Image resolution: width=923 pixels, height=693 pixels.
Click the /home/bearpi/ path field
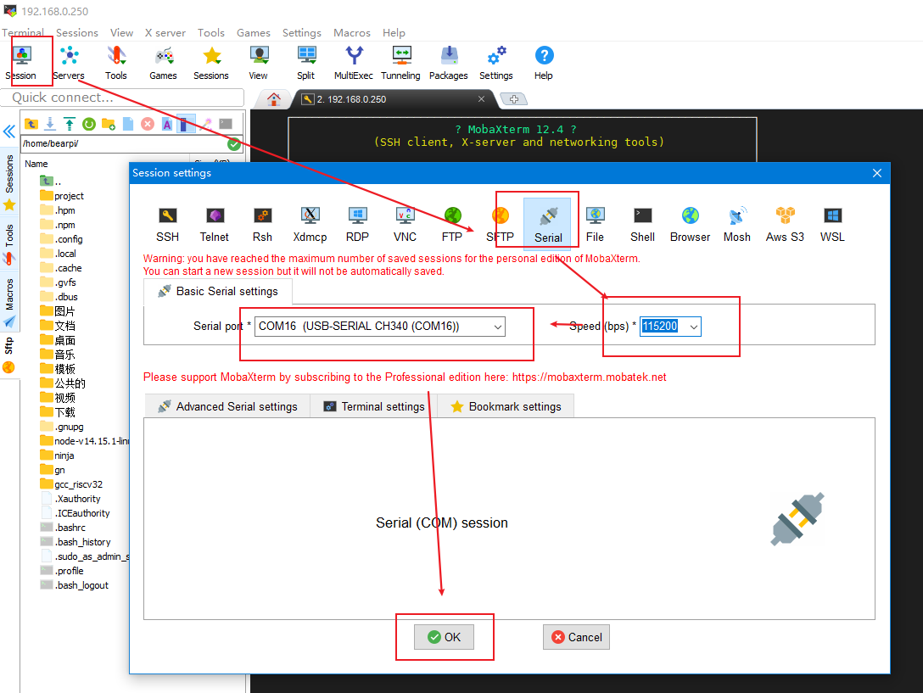(x=124, y=143)
